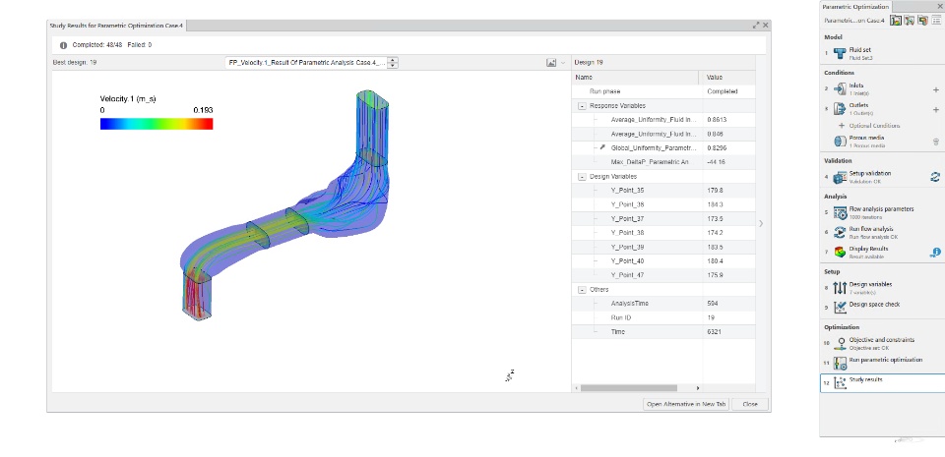Open Objective and constraints step
Screen dimensions: 945x457
click(x=881, y=343)
